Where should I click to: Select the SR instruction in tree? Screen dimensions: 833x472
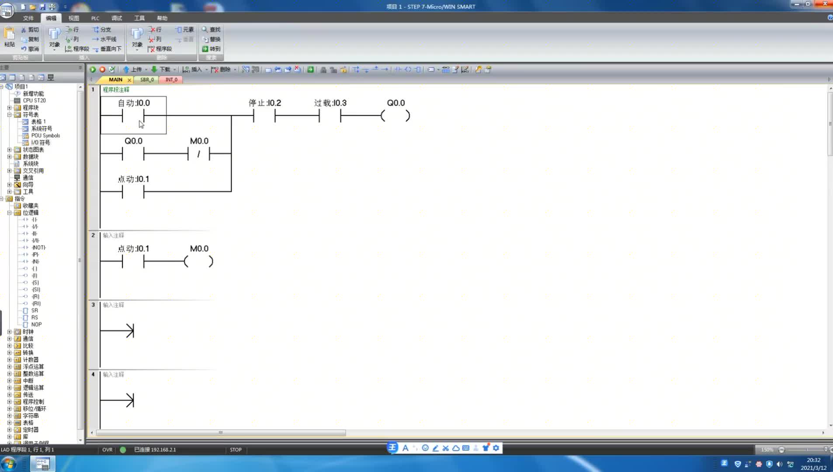tap(35, 310)
